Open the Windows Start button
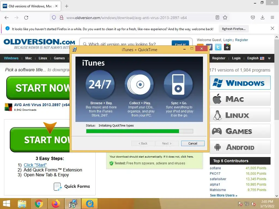279x209 pixels. coord(7,204)
